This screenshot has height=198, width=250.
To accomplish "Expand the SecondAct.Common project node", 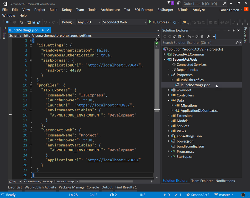I will [x=164, y=54].
